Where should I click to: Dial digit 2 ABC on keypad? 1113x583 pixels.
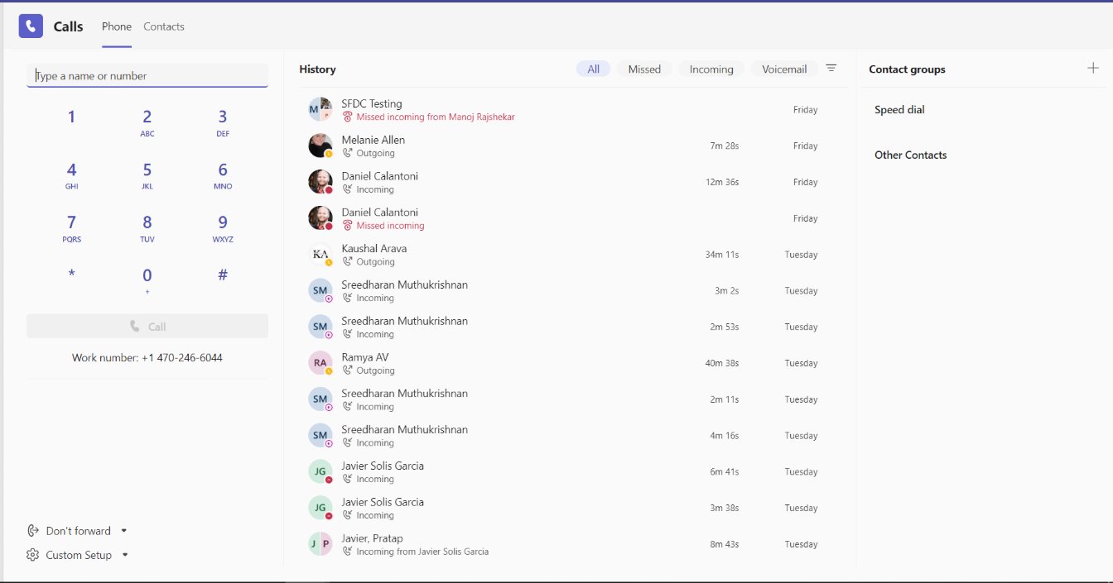(147, 122)
